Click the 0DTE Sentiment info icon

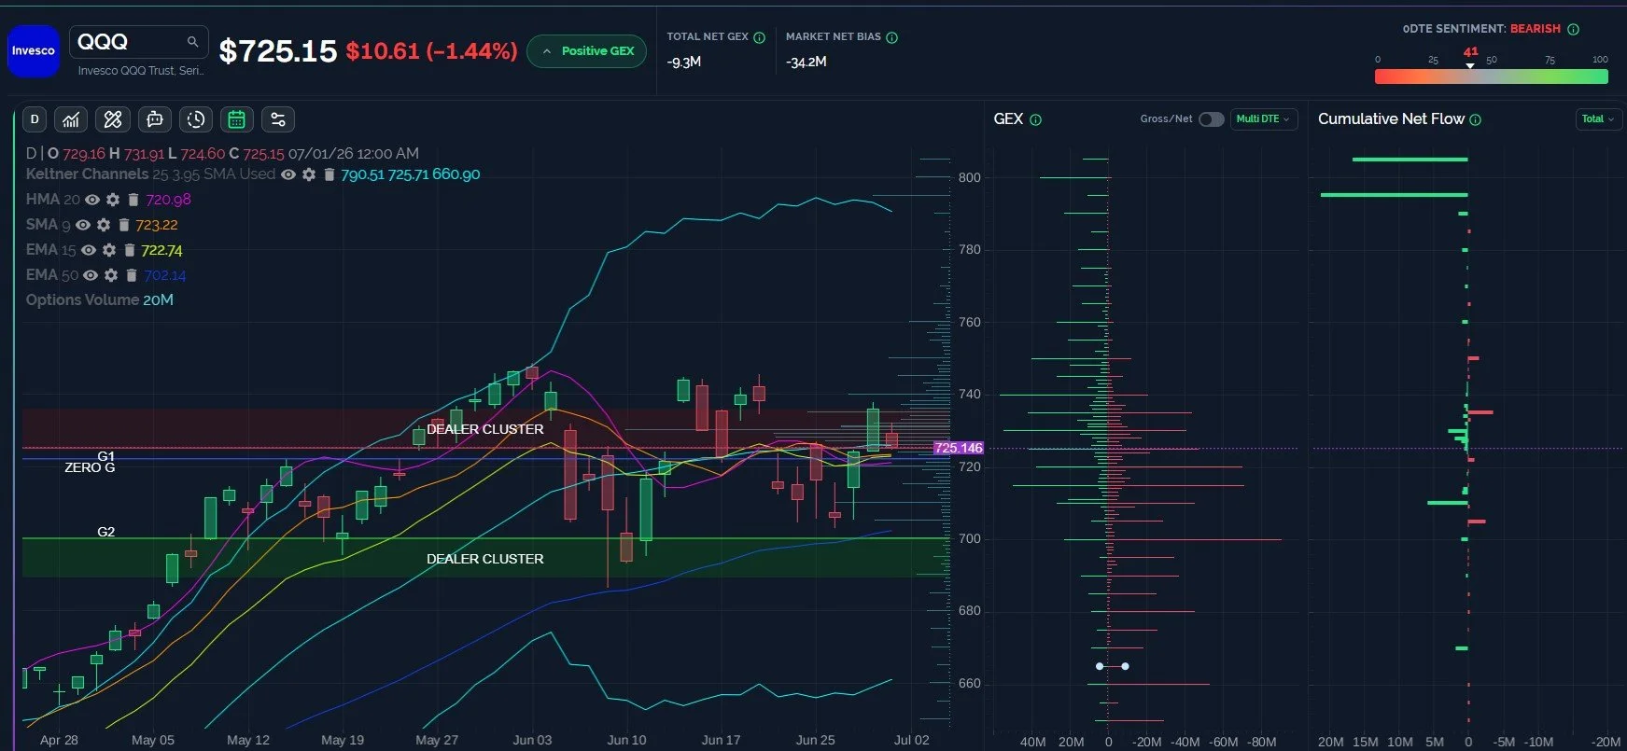1573,29
